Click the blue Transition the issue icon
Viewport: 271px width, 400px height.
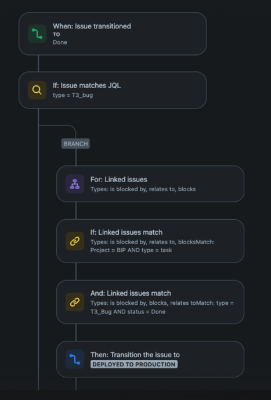coord(75,359)
